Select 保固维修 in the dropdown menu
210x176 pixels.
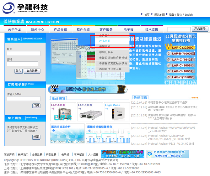pos(112,46)
